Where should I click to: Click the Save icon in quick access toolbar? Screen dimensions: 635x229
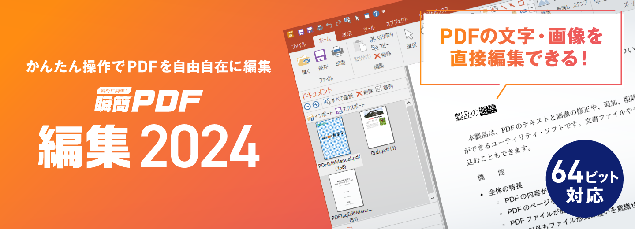(x=301, y=32)
